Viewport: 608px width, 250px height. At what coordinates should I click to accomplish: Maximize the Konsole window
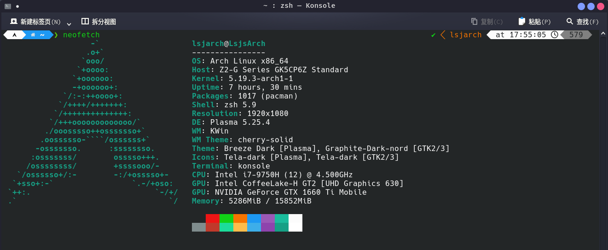point(591,6)
